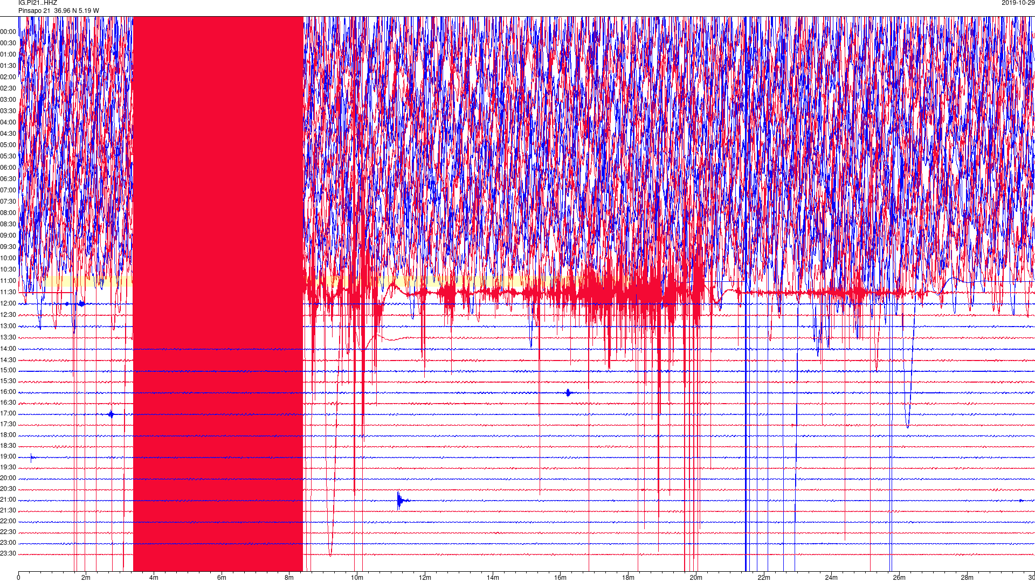
Task: Select the 12:00 time row label
Action: (8, 303)
